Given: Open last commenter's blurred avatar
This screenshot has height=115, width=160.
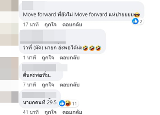Looking at the screenshot, I should coord(9,97).
